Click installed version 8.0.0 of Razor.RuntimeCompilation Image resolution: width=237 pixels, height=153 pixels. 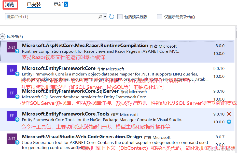click(x=220, y=46)
